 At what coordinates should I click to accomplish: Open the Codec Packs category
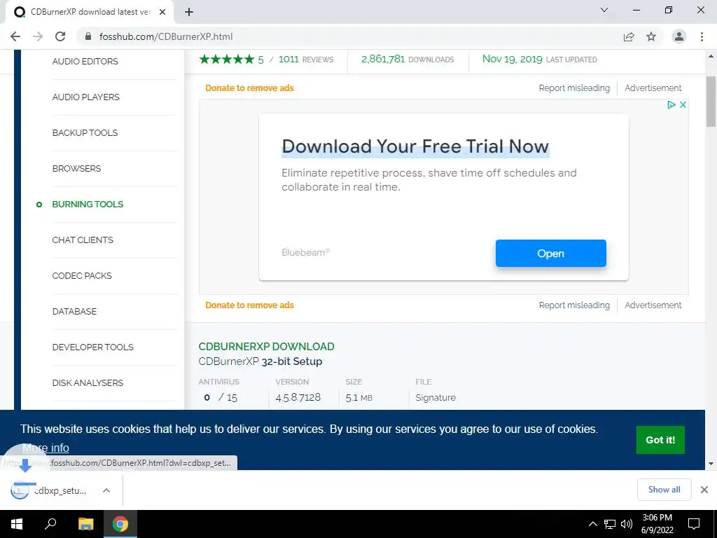click(82, 275)
